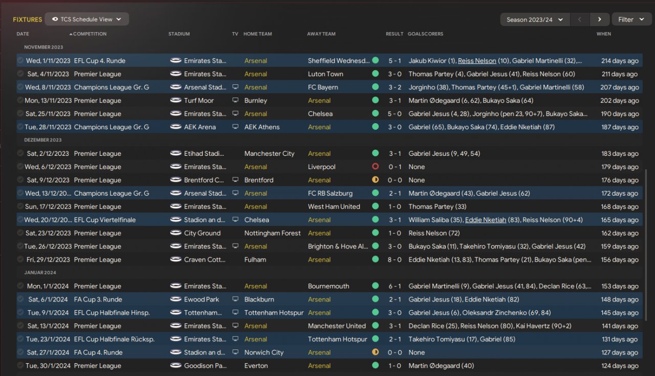Viewport: 655px width, 376px height.
Task: Open the Eddie Nketiah link in the Chelsea cup match
Action: click(x=485, y=220)
